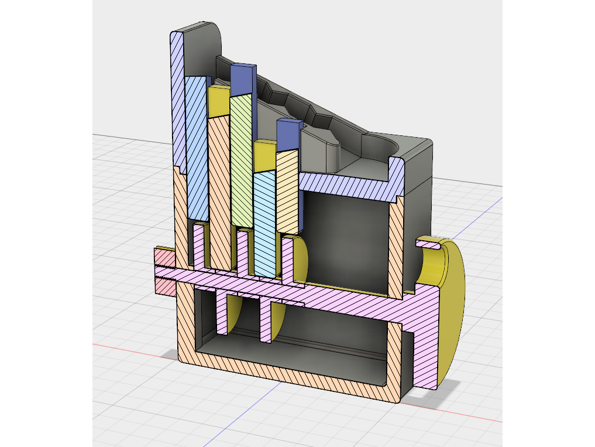This screenshot has width=595, height=447.
Task: Select the light blue hatched leftmost pin
Action: tap(197, 148)
